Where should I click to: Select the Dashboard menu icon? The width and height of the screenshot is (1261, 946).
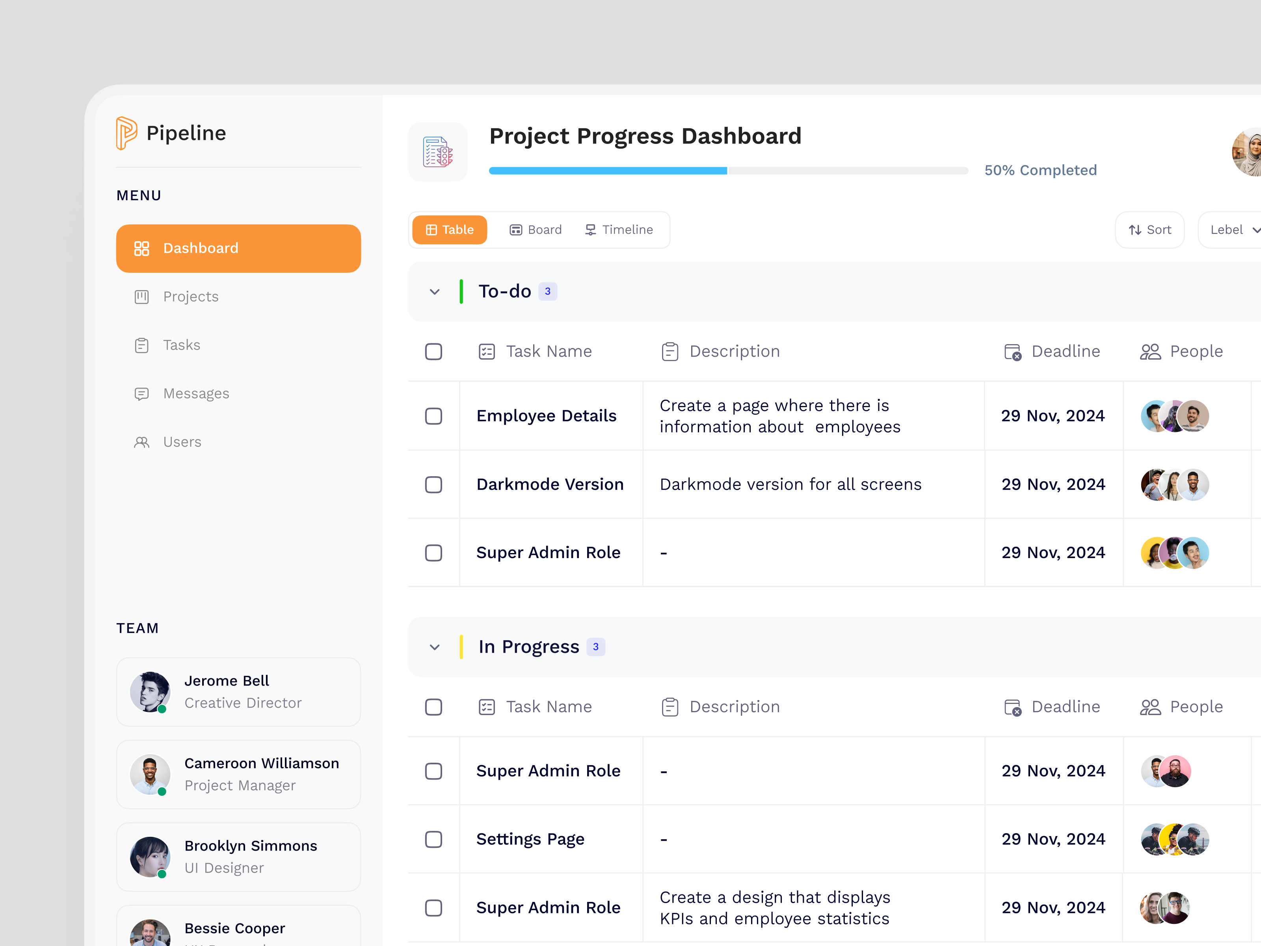141,248
